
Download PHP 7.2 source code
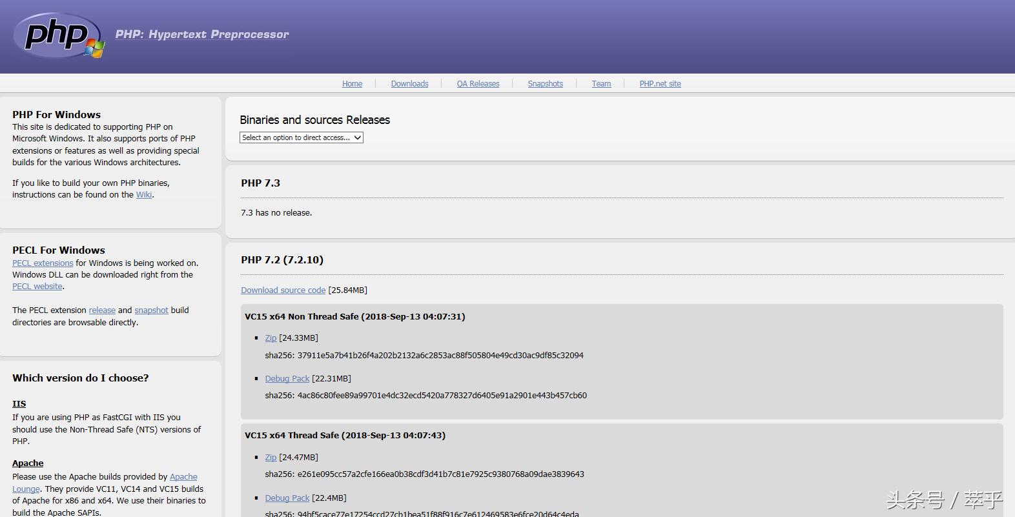[283, 290]
